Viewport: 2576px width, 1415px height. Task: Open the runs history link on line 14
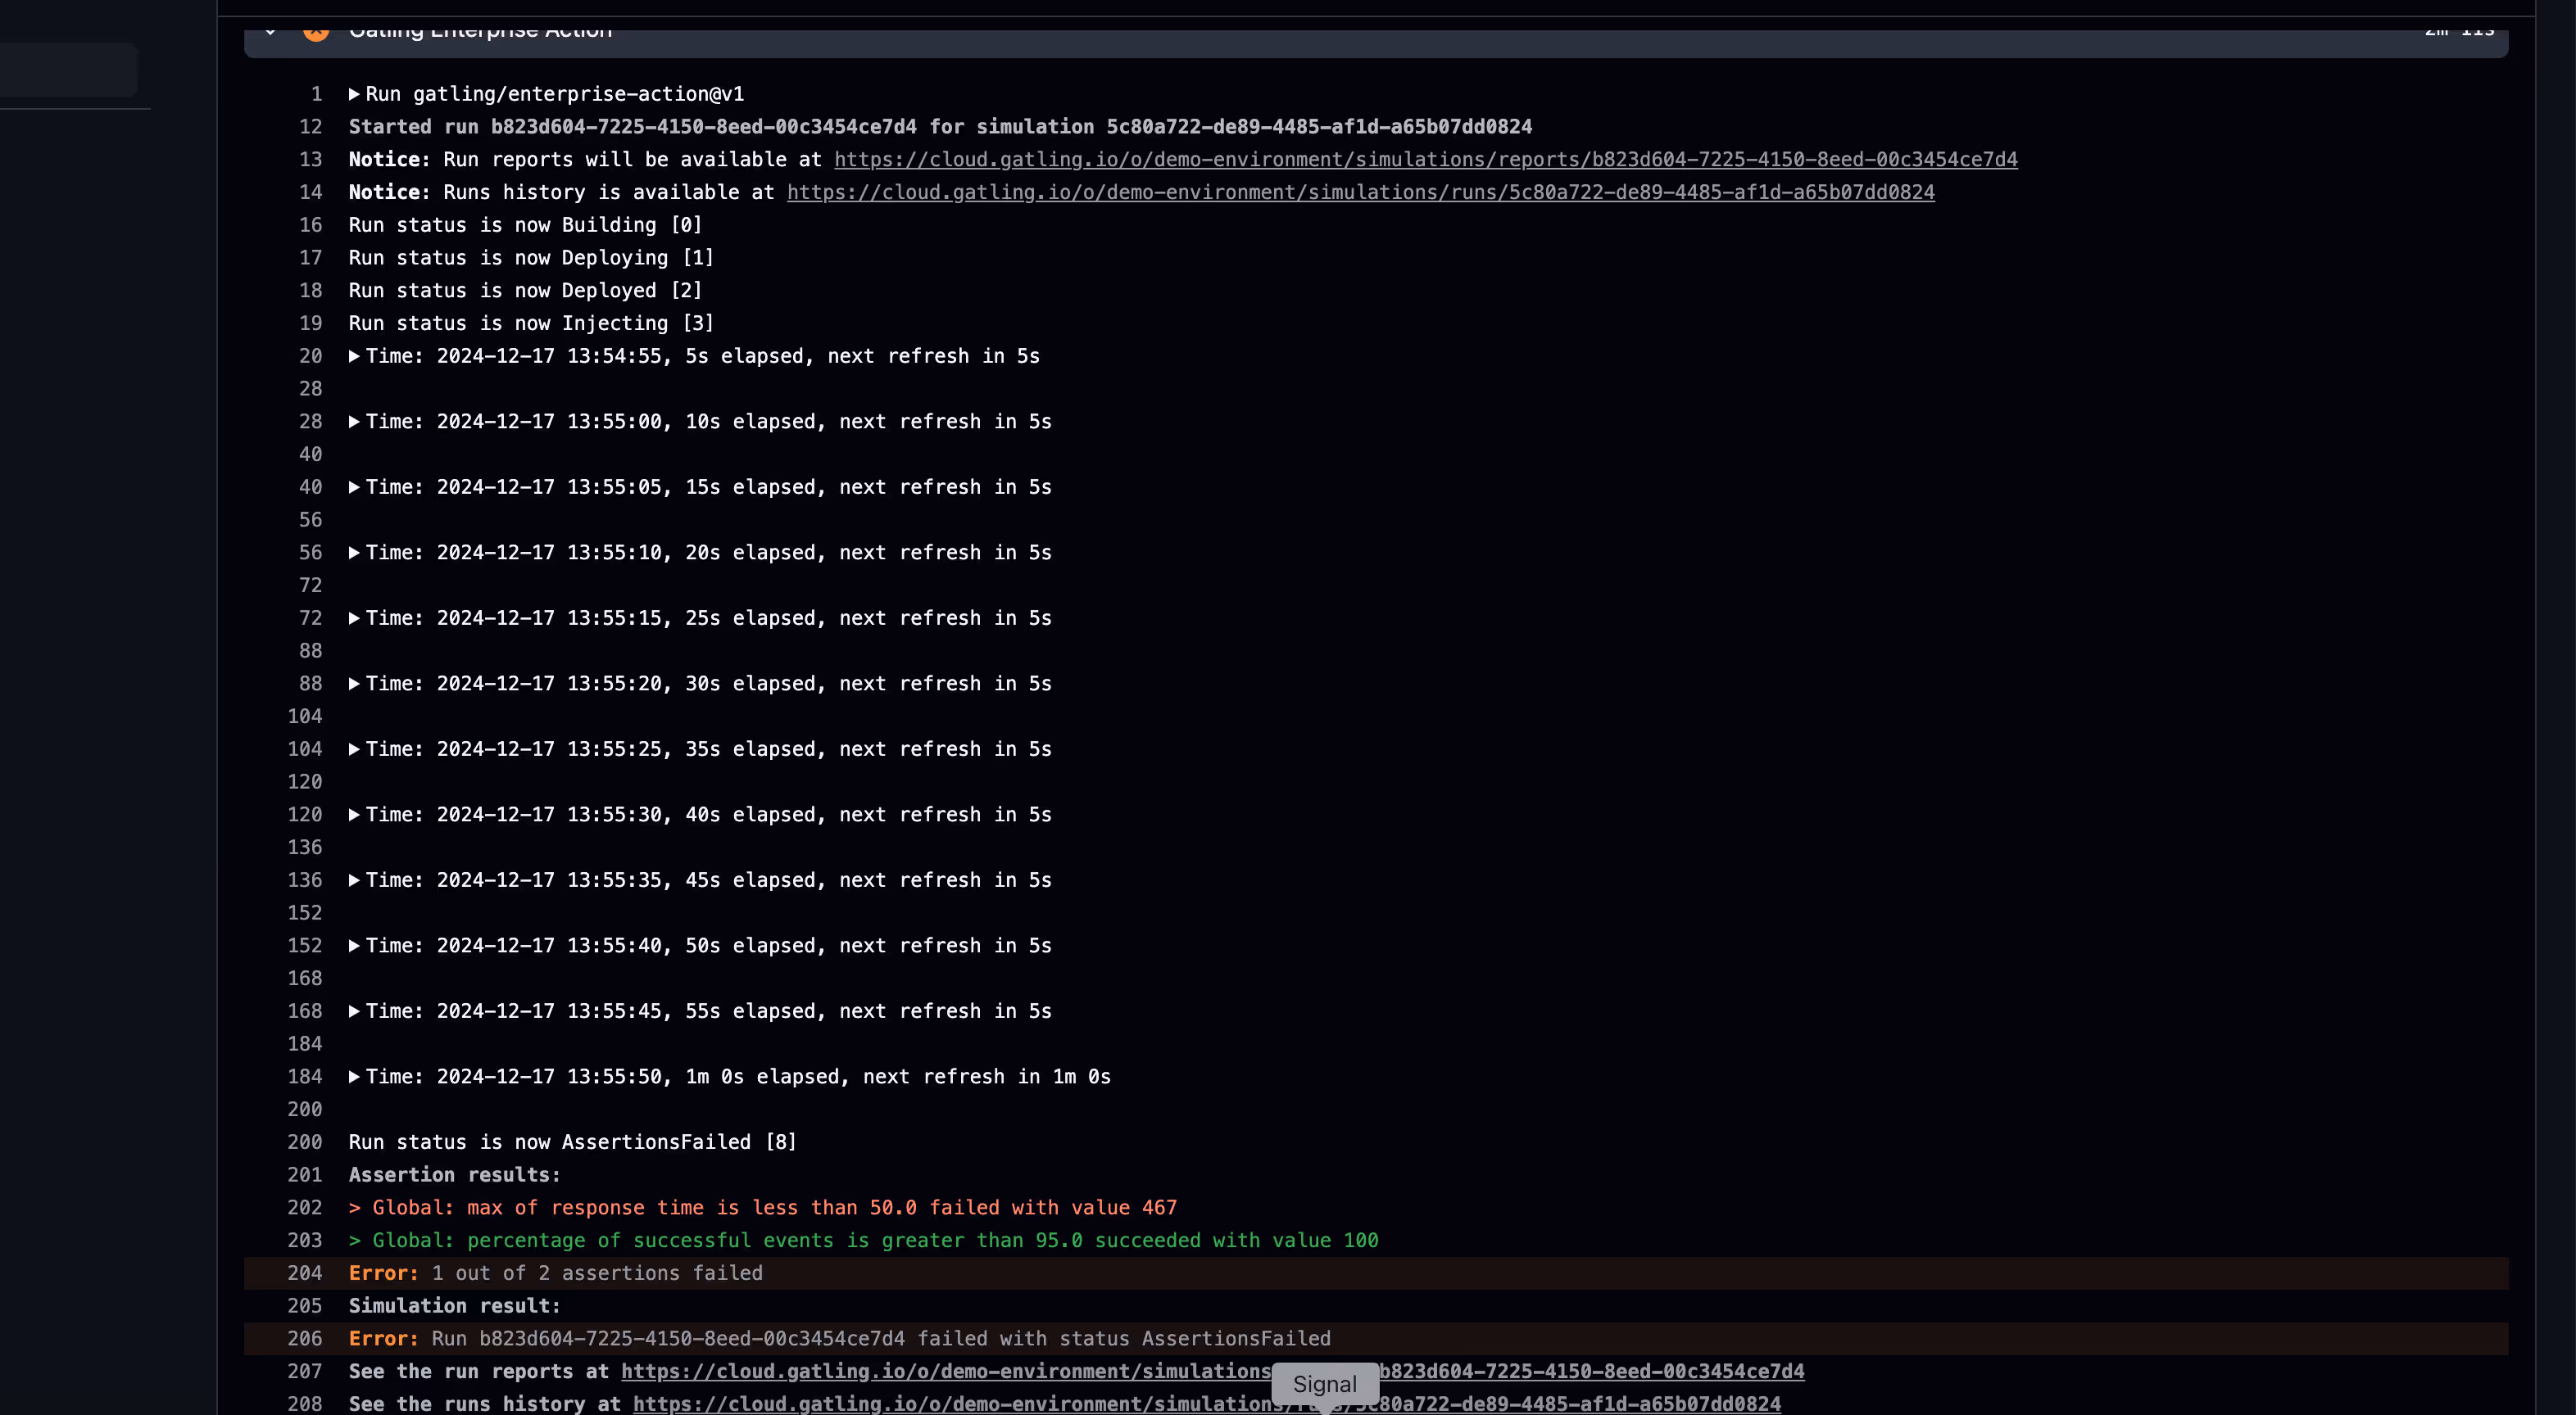click(1361, 192)
